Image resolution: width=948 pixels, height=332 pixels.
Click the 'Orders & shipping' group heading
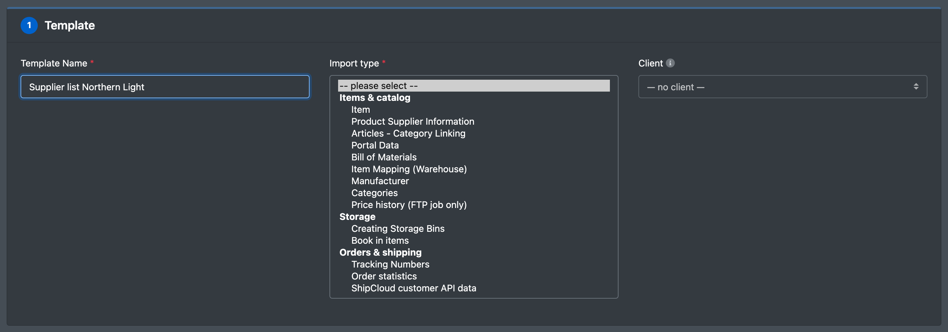pyautogui.click(x=381, y=252)
